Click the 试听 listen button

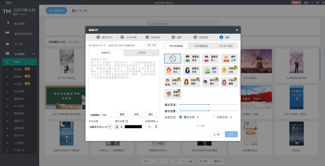201,126
